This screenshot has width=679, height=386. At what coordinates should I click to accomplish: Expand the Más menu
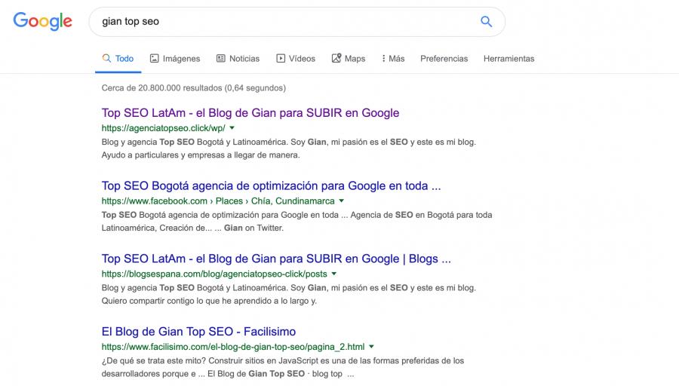393,59
